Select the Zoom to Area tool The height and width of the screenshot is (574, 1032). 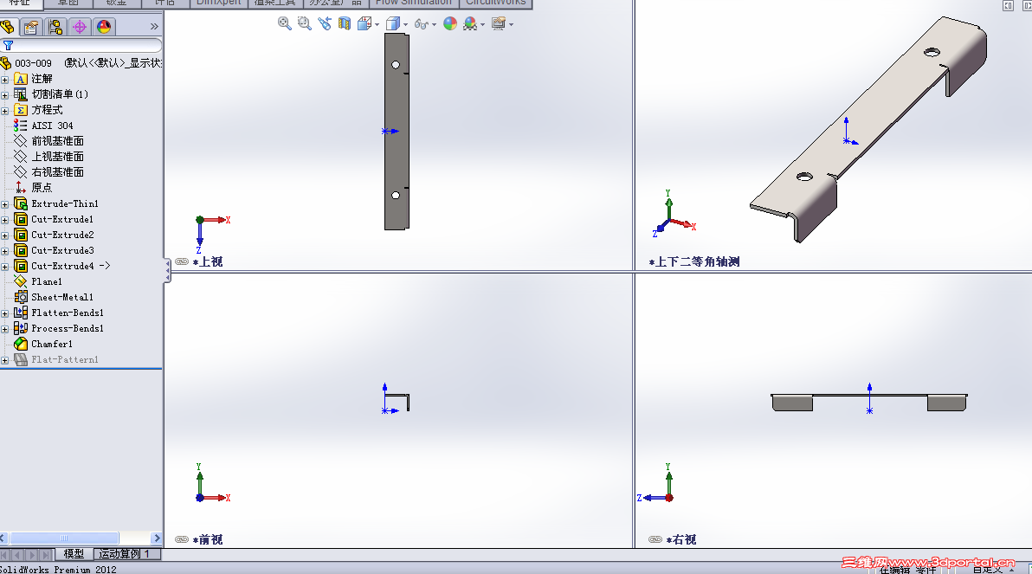303,23
